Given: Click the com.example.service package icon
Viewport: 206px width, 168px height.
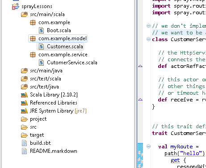Looking at the screenshot, I should coord(33,55).
